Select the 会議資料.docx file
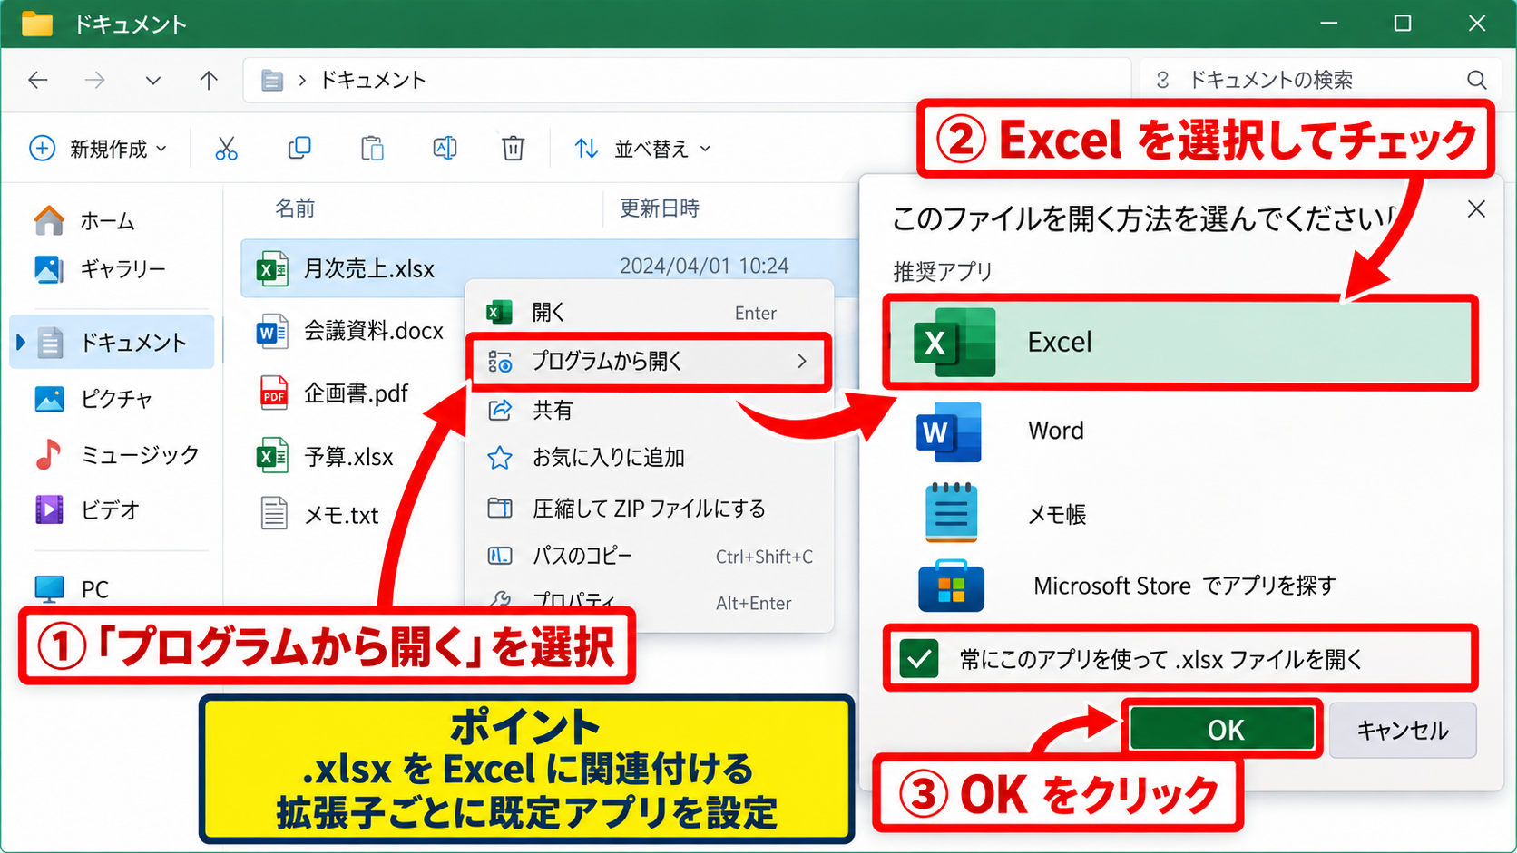The image size is (1517, 853). pos(351,331)
